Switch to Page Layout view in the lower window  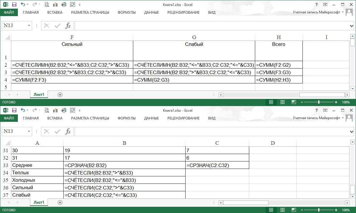pos(283,210)
